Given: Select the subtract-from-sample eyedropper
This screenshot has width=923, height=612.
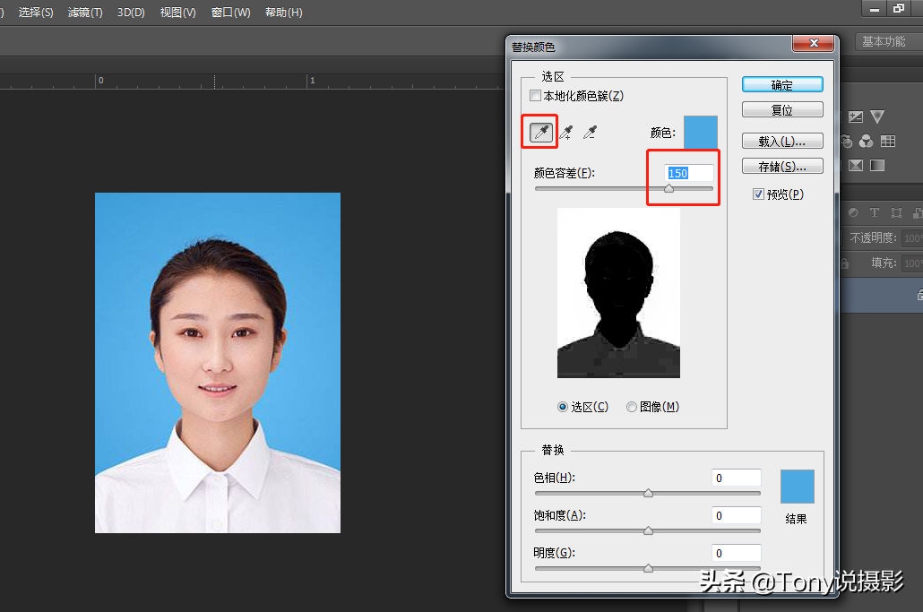Looking at the screenshot, I should (590, 133).
